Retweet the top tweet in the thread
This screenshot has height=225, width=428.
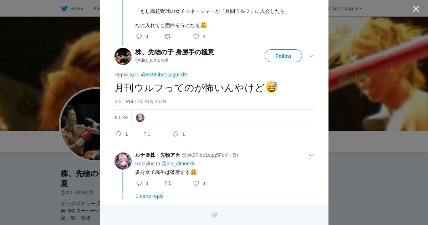coord(168,36)
